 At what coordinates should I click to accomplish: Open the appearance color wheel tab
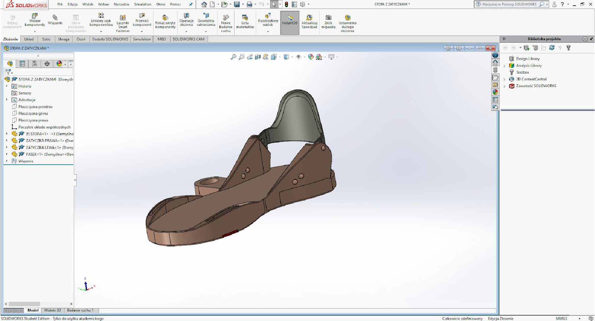(x=59, y=64)
